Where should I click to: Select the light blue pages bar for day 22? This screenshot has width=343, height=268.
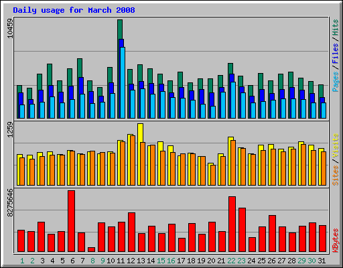pyautogui.click(x=233, y=100)
